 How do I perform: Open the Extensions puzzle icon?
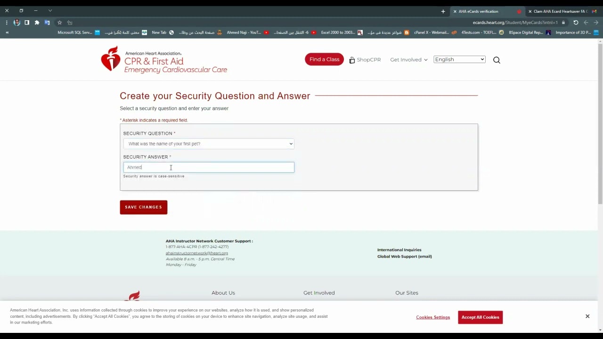coord(37,22)
